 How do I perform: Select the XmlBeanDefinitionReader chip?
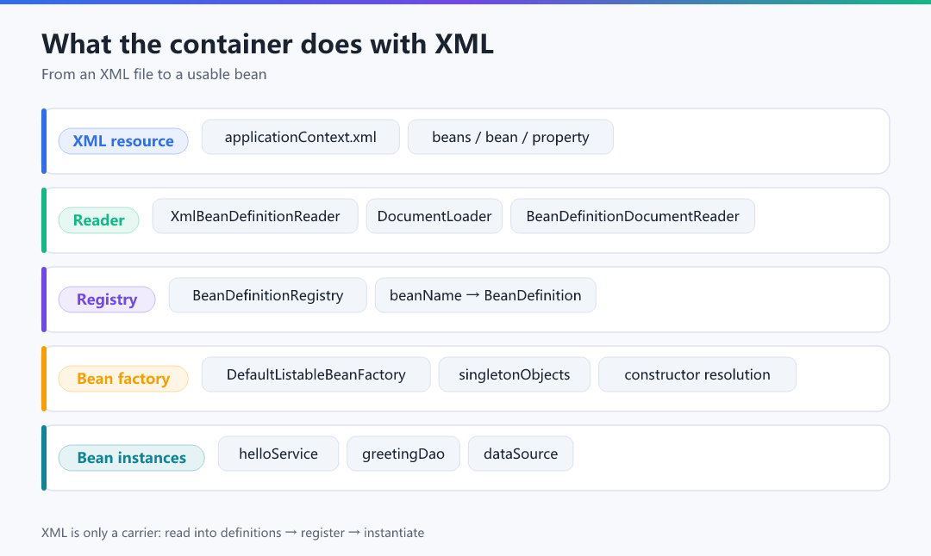(255, 216)
